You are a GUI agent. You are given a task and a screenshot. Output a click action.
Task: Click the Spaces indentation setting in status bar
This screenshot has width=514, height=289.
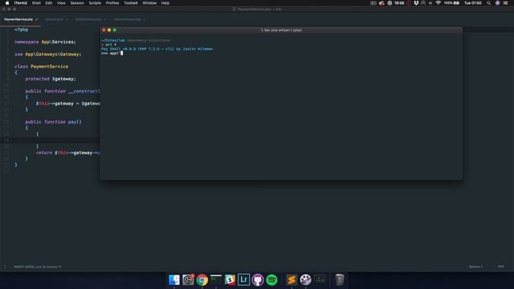coord(475,267)
